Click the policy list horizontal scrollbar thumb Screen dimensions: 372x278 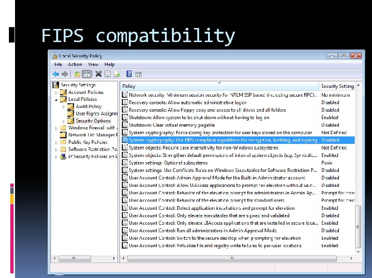[x=232, y=258]
